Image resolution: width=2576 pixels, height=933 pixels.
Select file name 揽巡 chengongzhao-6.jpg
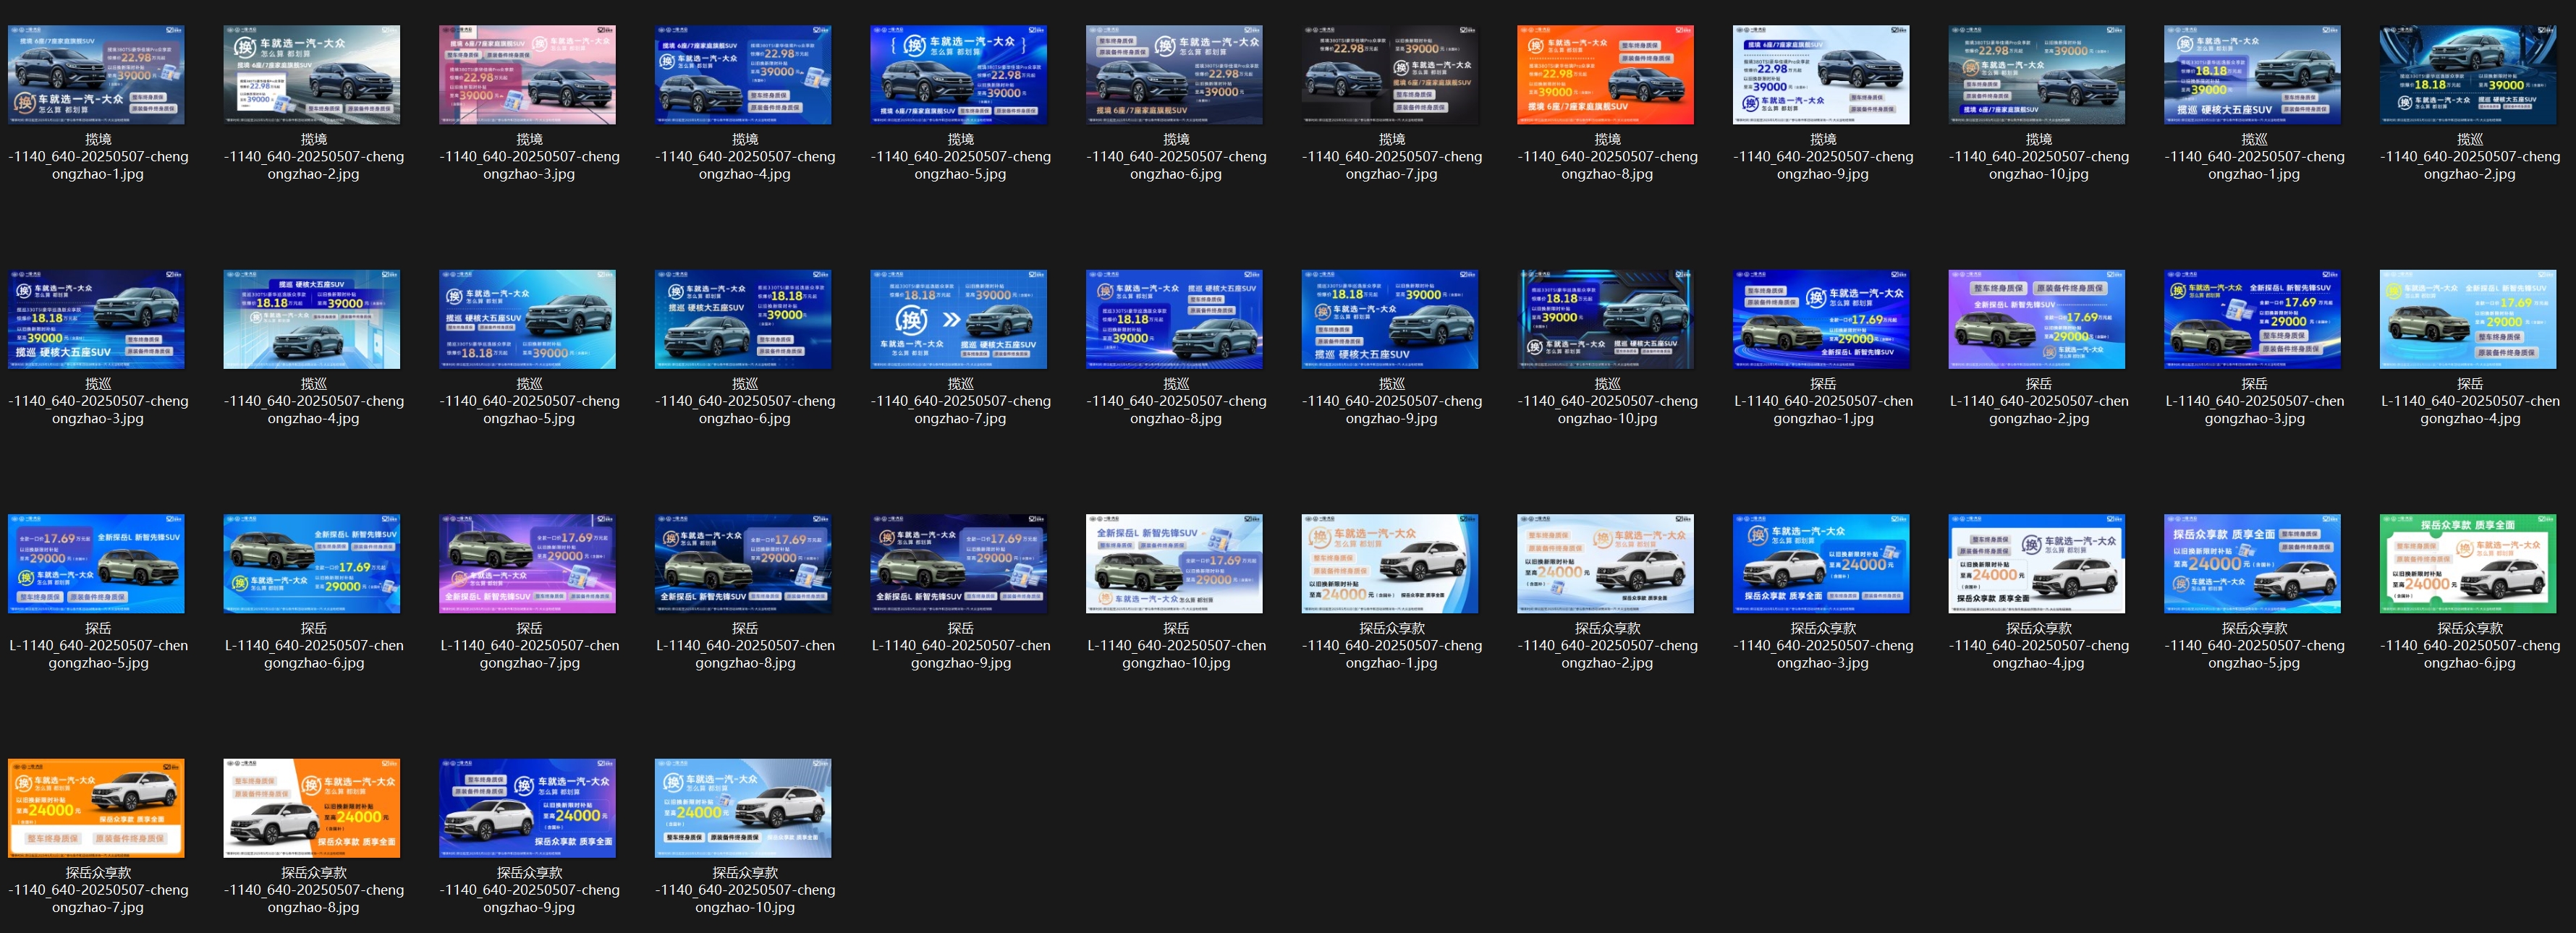745,401
